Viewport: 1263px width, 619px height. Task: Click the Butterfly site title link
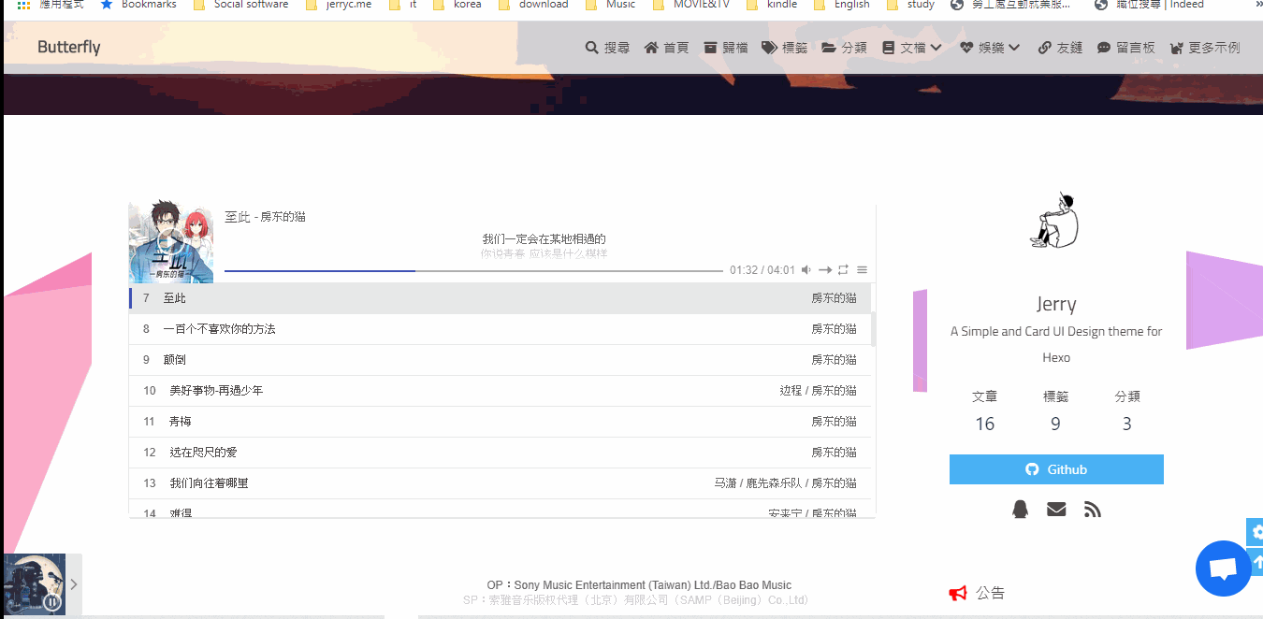68,47
